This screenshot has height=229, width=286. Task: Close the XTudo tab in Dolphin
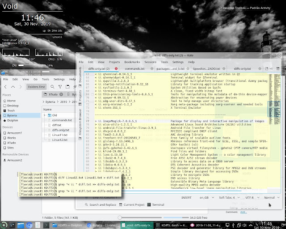point(61,94)
